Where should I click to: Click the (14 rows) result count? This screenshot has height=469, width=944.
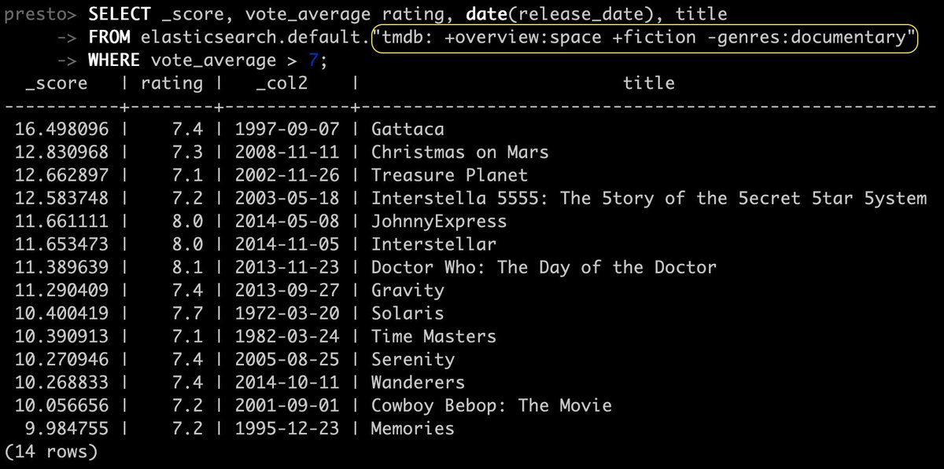click(x=50, y=453)
